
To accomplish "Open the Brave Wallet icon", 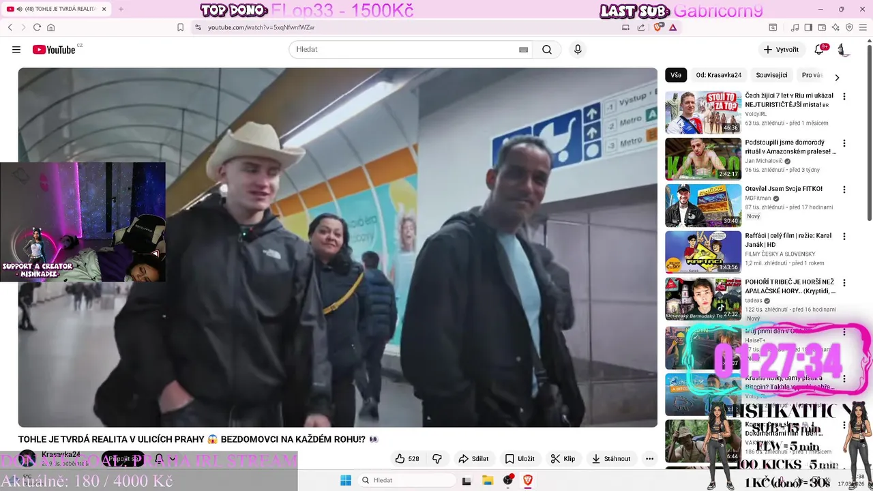I will [x=822, y=27].
